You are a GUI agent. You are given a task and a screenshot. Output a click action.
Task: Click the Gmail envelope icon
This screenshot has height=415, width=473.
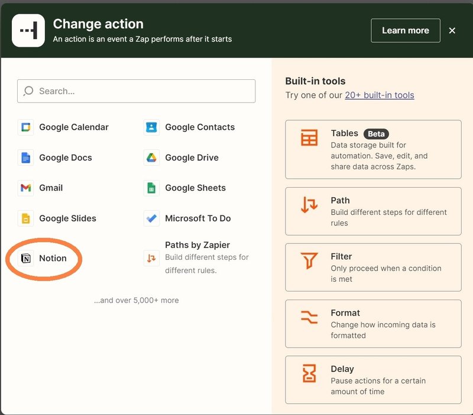tap(25, 188)
